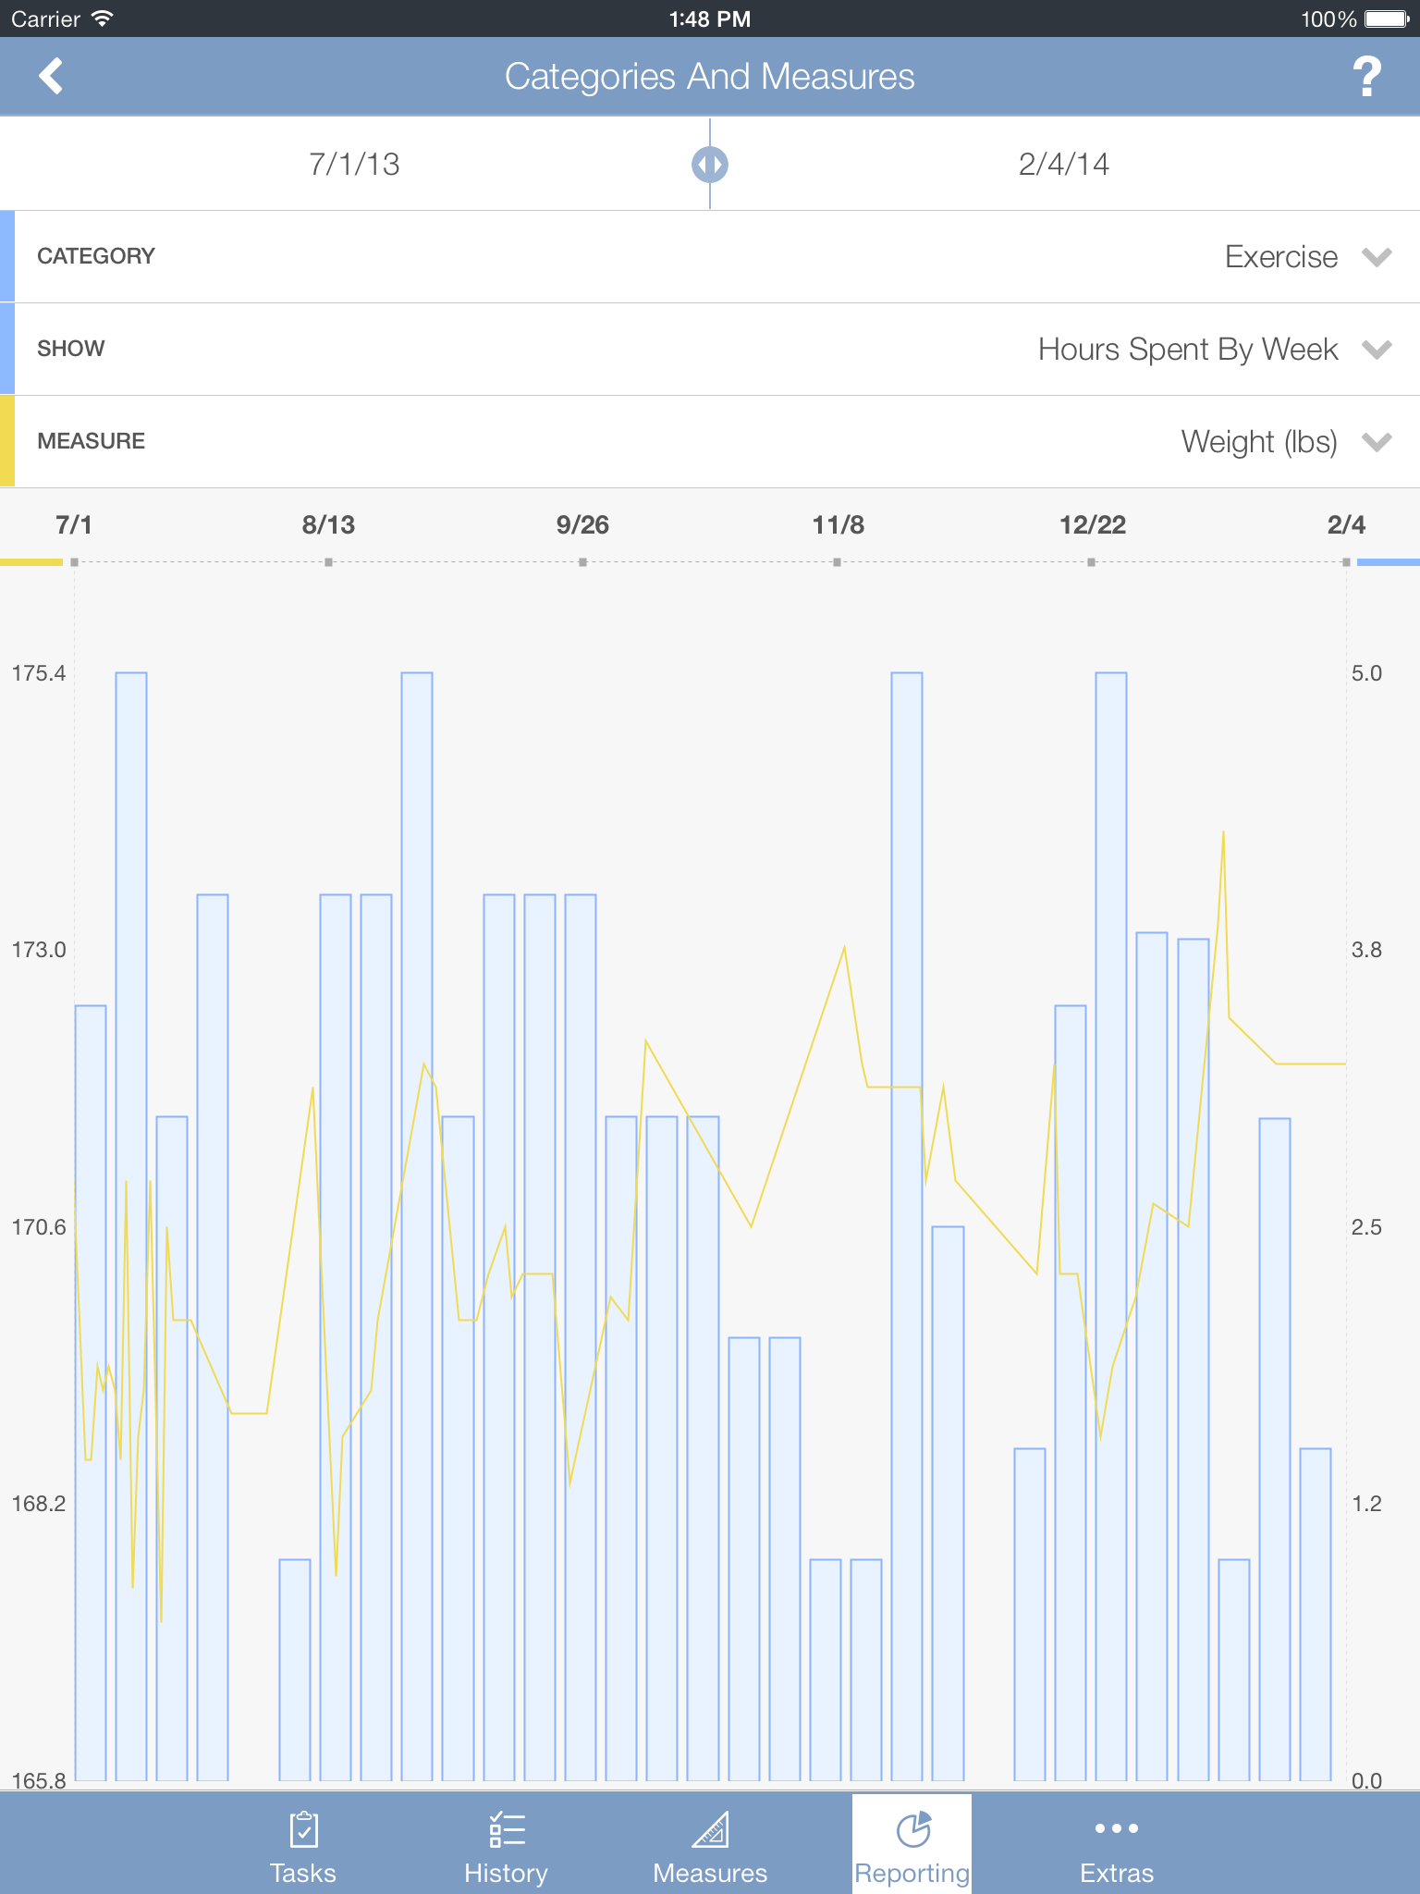The width and height of the screenshot is (1420, 1894).
Task: Check the battery indicator in status bar
Action: (x=1387, y=18)
